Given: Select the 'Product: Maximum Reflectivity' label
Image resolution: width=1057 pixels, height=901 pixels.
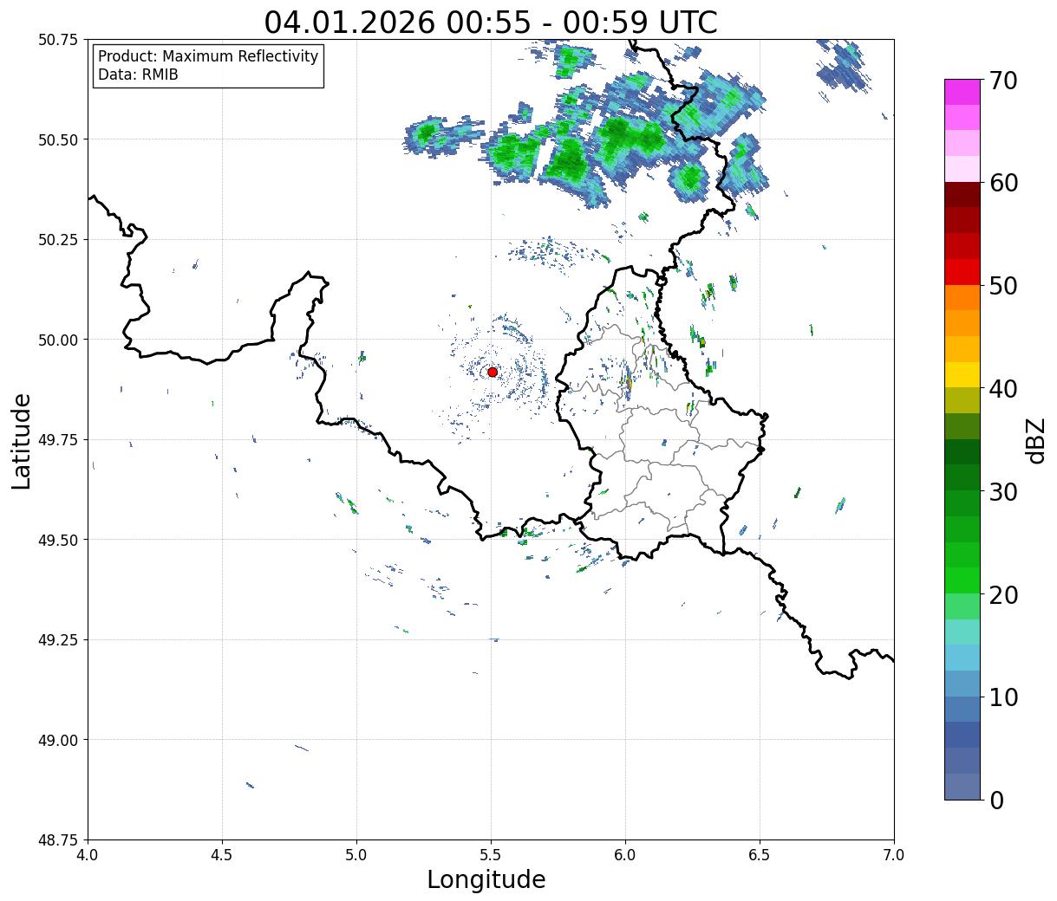Looking at the screenshot, I should 208,56.
